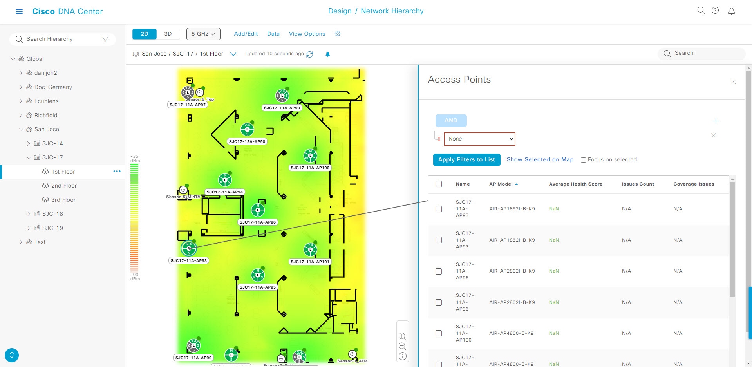Image resolution: width=752 pixels, height=367 pixels.
Task: Click Show Selected on Map link
Action: (540, 160)
